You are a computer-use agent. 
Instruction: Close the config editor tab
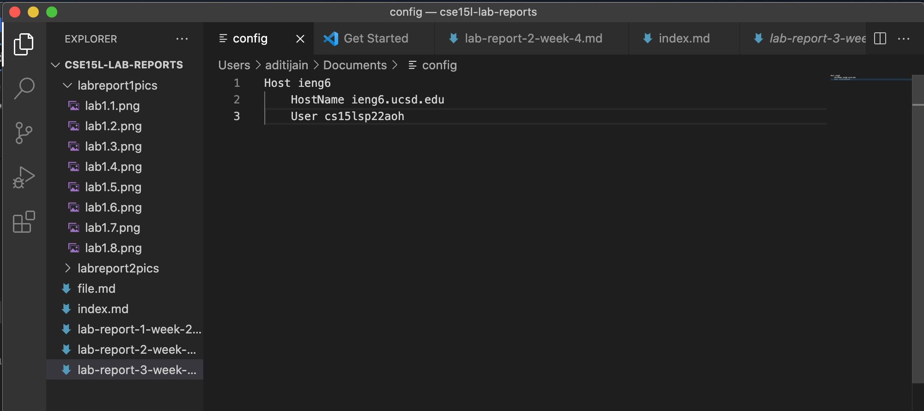click(300, 39)
